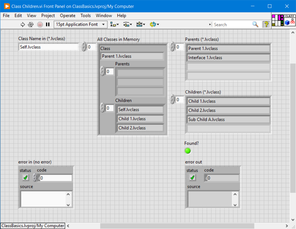296x229 pixels.
Task: Open the Window menu
Action: [x=104, y=16]
